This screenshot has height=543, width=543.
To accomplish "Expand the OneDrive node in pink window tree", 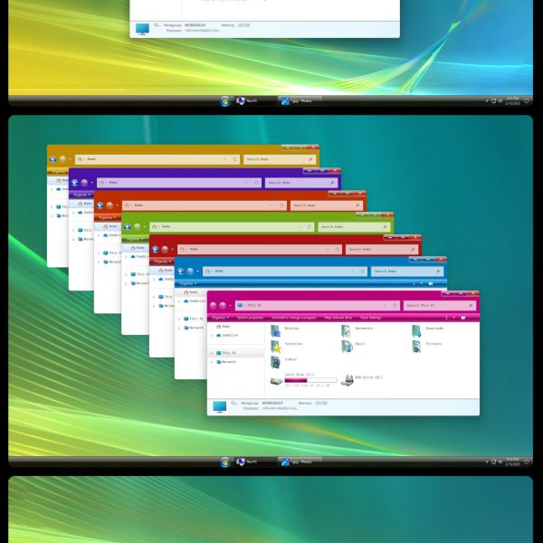I will pyautogui.click(x=212, y=336).
